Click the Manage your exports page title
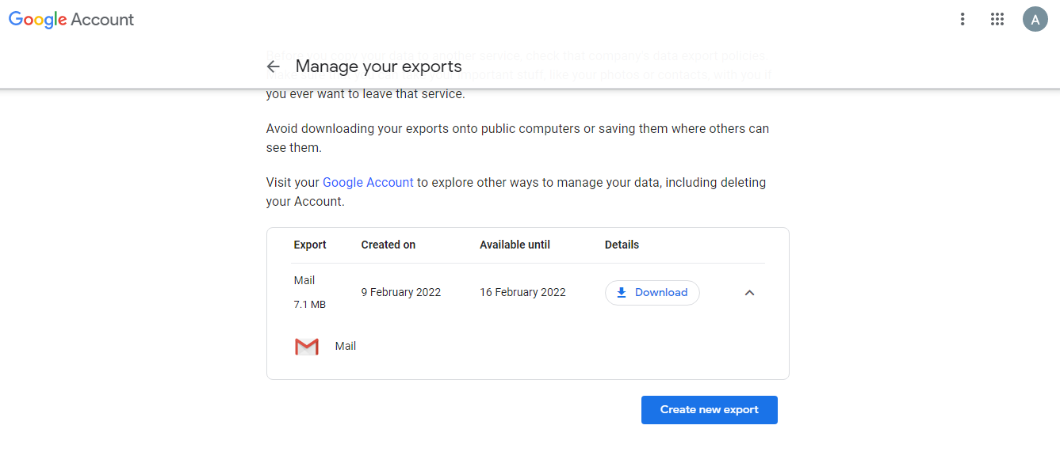The image size is (1060, 467). pos(378,66)
